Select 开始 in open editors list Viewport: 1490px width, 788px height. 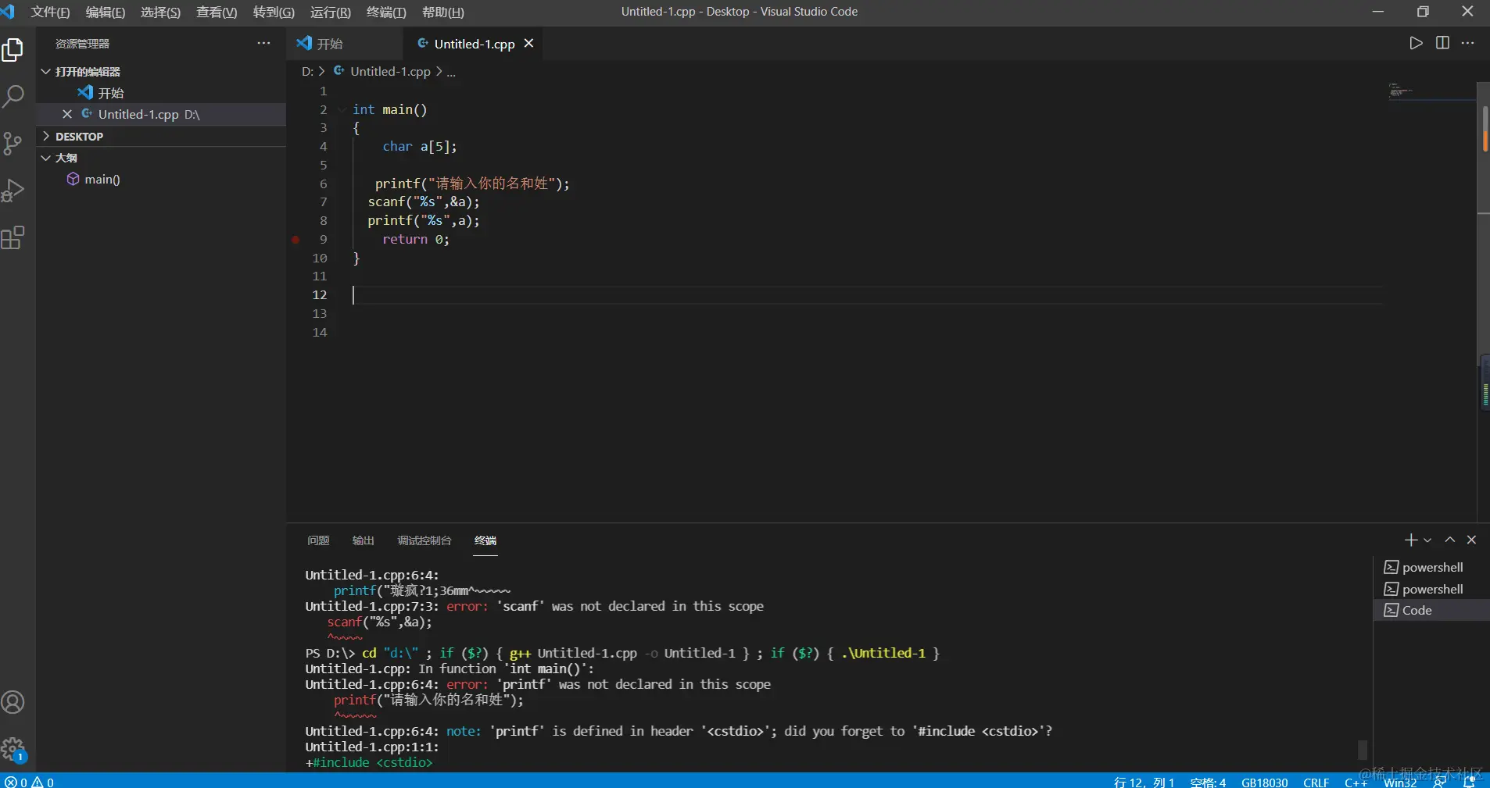161,92
